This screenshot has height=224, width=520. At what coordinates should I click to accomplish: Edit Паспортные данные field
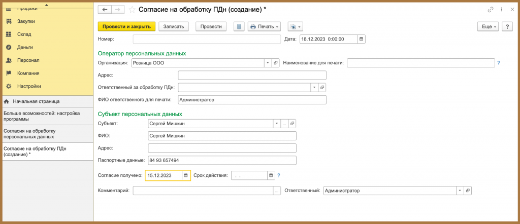pyautogui.click(x=222, y=160)
